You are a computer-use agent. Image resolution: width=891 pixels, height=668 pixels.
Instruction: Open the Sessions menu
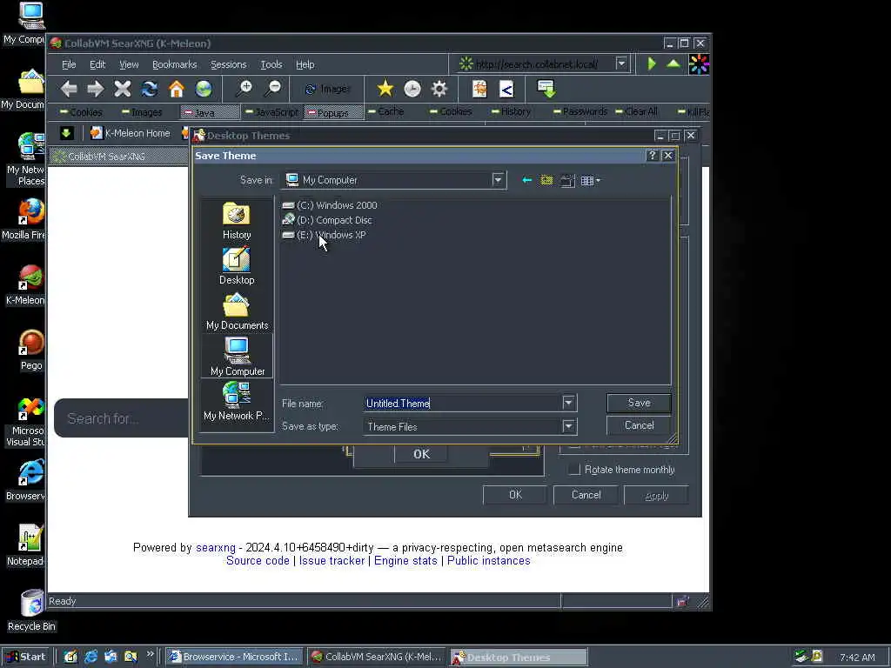pyautogui.click(x=229, y=64)
